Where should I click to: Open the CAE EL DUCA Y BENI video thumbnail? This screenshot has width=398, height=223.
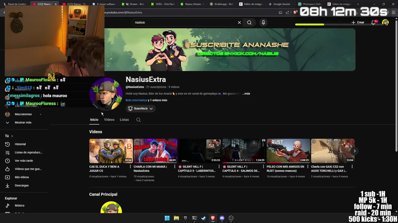(111, 151)
